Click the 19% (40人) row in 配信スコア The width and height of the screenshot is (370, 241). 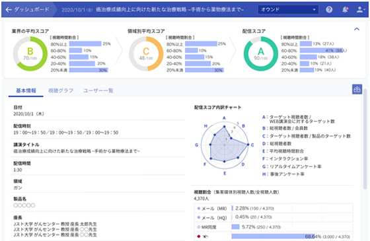[309, 70]
